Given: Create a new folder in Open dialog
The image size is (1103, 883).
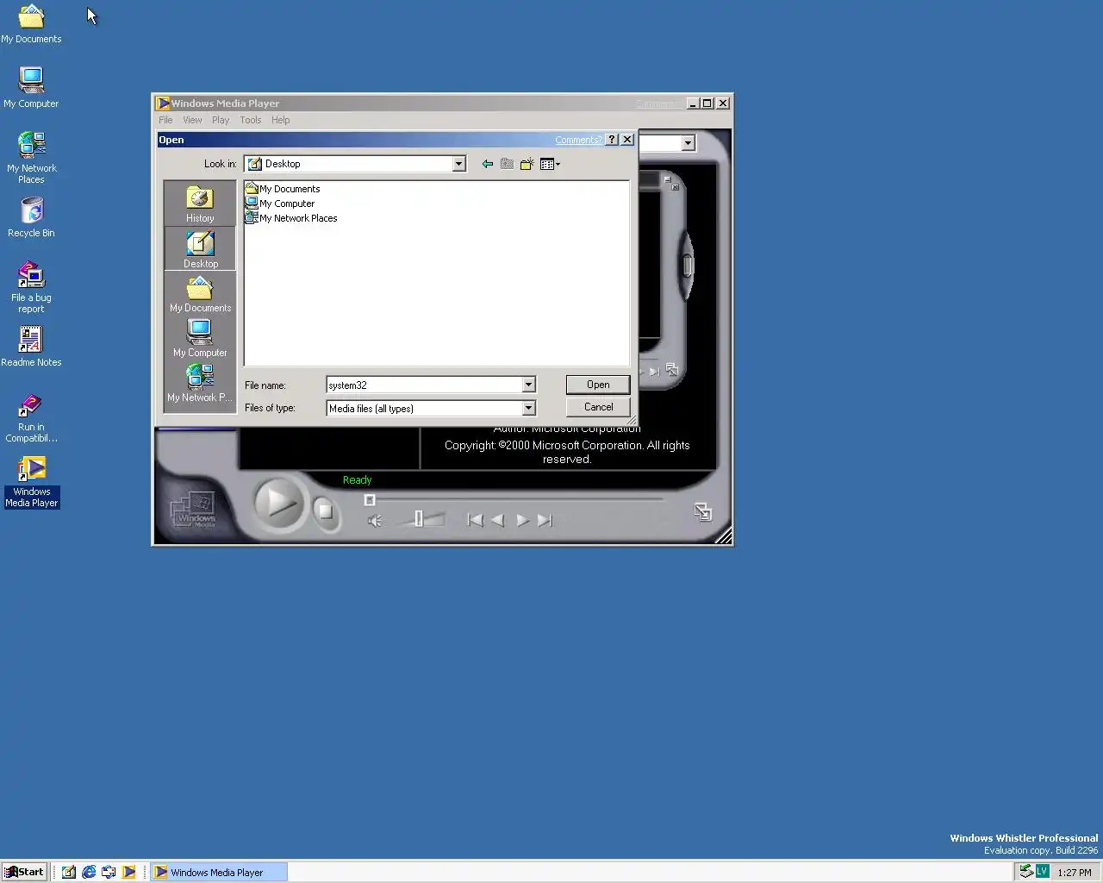Looking at the screenshot, I should click(527, 164).
